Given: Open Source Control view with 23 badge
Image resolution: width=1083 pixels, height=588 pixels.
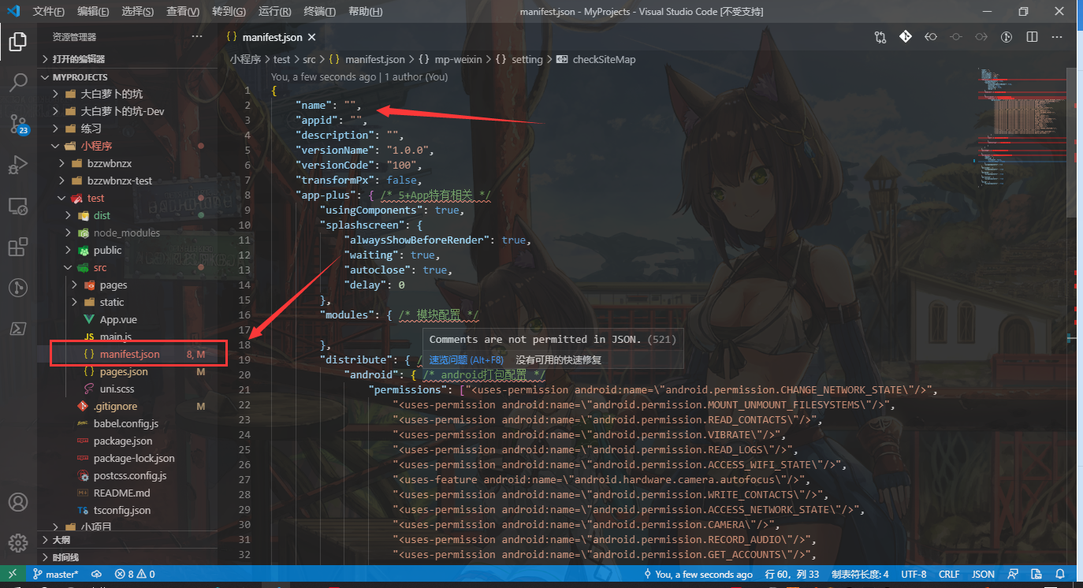Looking at the screenshot, I should [18, 124].
